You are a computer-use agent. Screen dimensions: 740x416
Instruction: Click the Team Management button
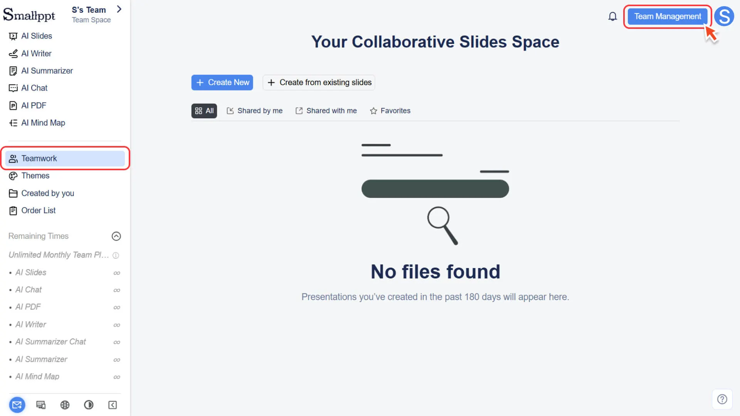tap(668, 17)
